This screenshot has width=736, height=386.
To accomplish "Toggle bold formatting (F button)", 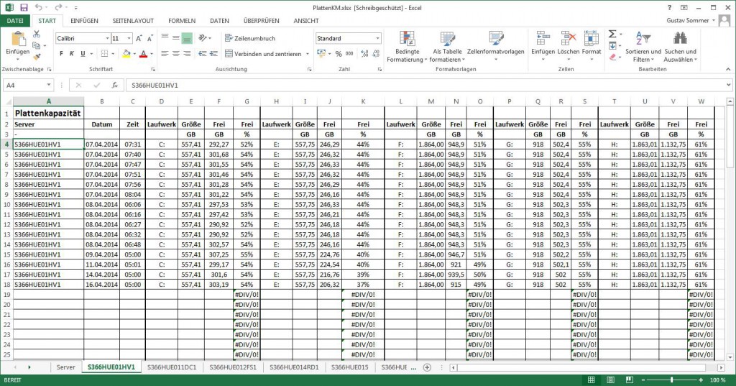I will click(62, 54).
